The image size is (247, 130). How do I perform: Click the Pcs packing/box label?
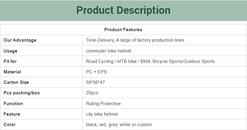pos(22,93)
